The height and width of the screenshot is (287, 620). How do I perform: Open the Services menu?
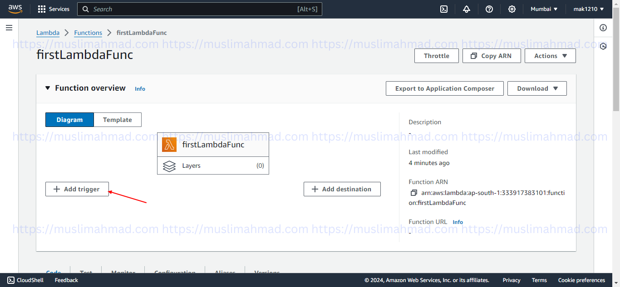tap(54, 9)
